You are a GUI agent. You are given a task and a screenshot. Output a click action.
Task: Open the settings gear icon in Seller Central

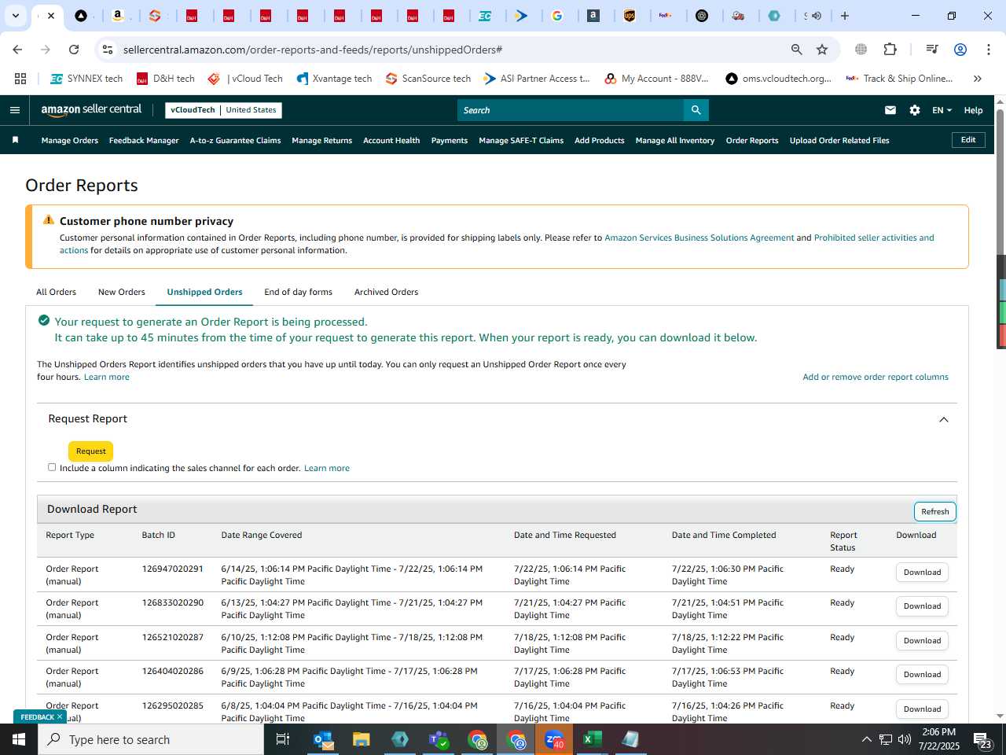tap(915, 110)
